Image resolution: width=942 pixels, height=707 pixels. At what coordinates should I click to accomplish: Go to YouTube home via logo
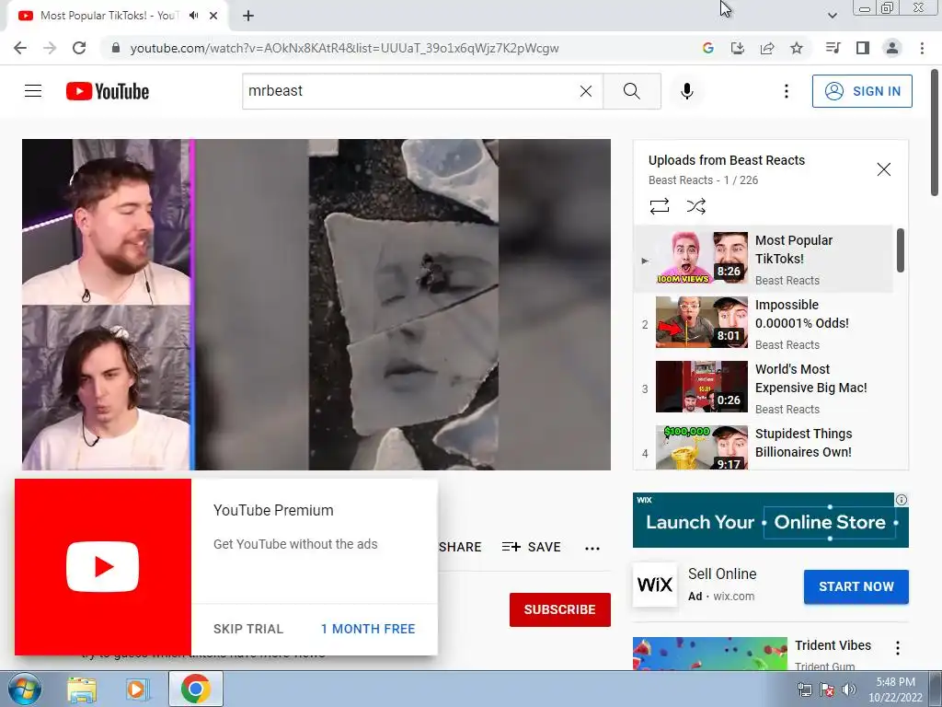point(108,91)
